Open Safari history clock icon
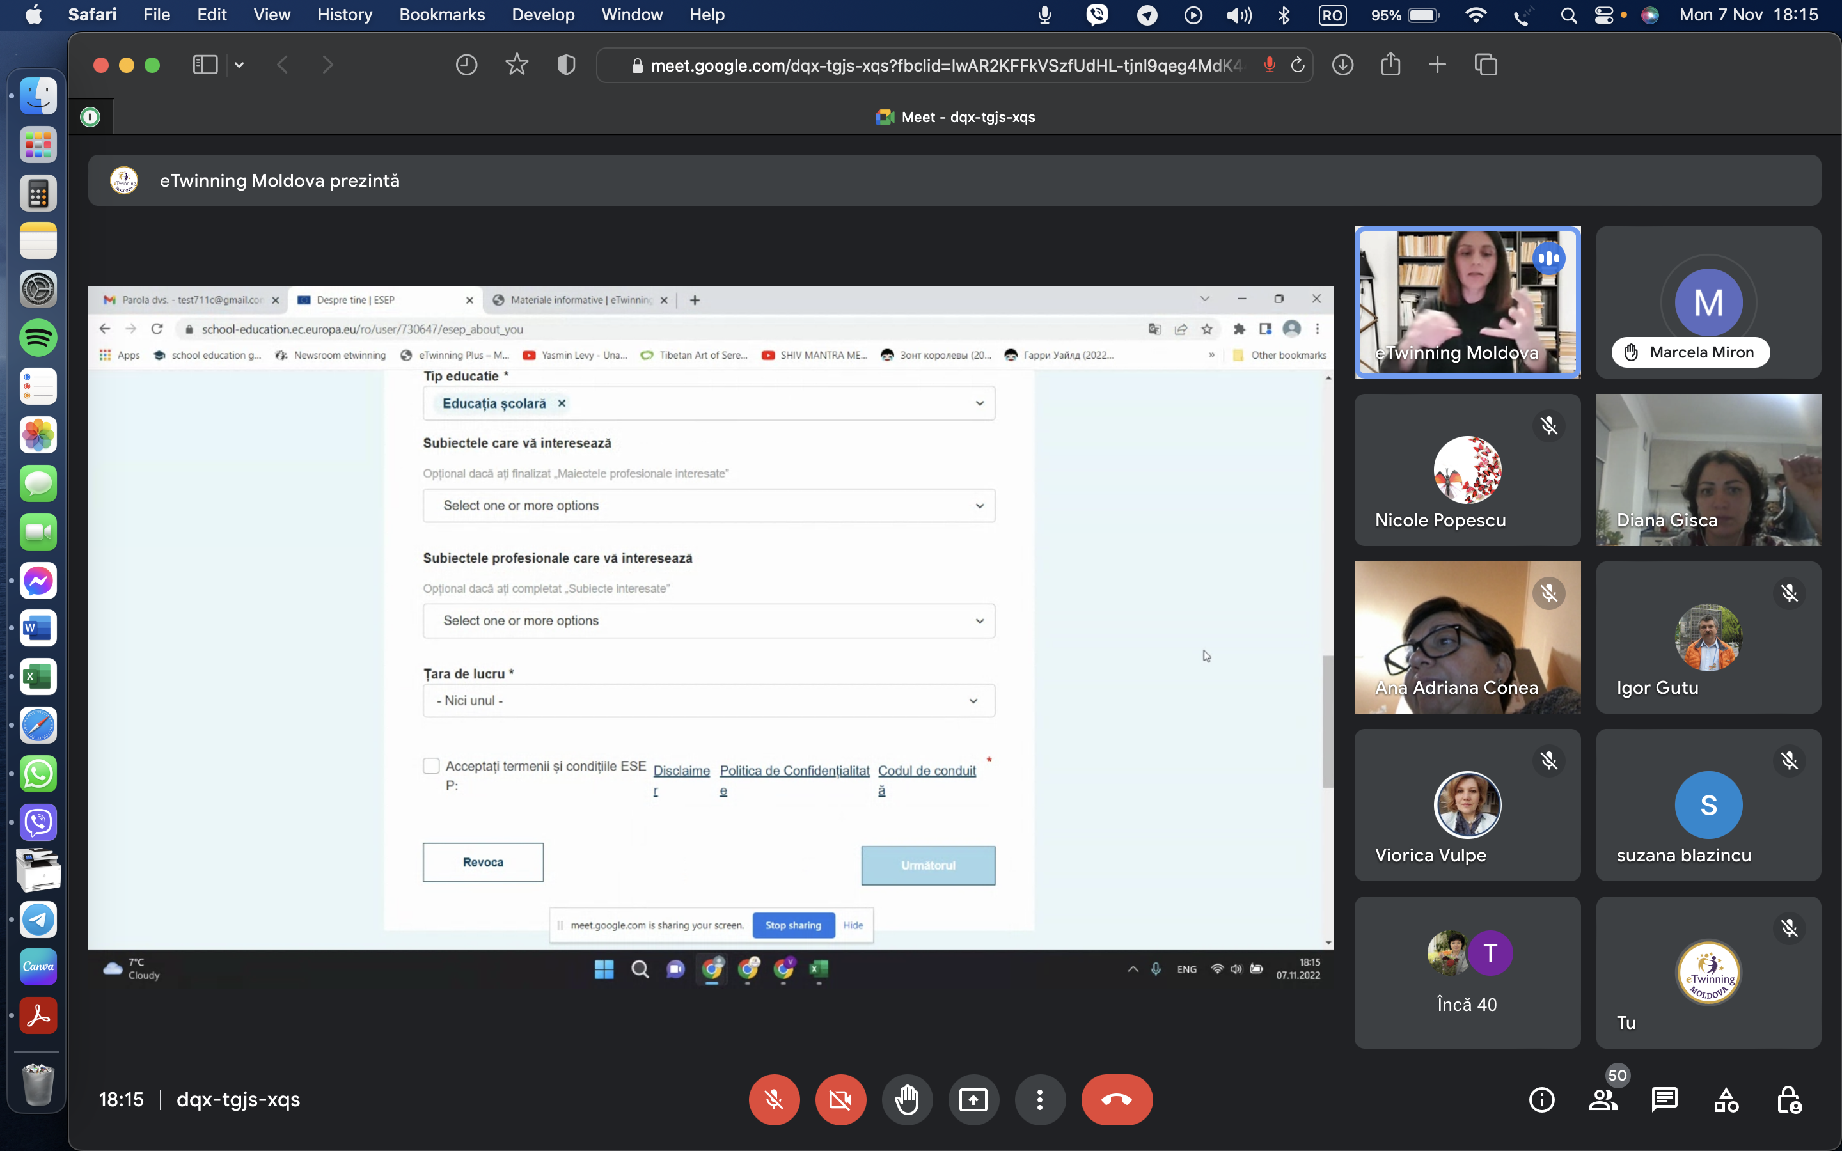This screenshot has height=1151, width=1842. click(467, 65)
